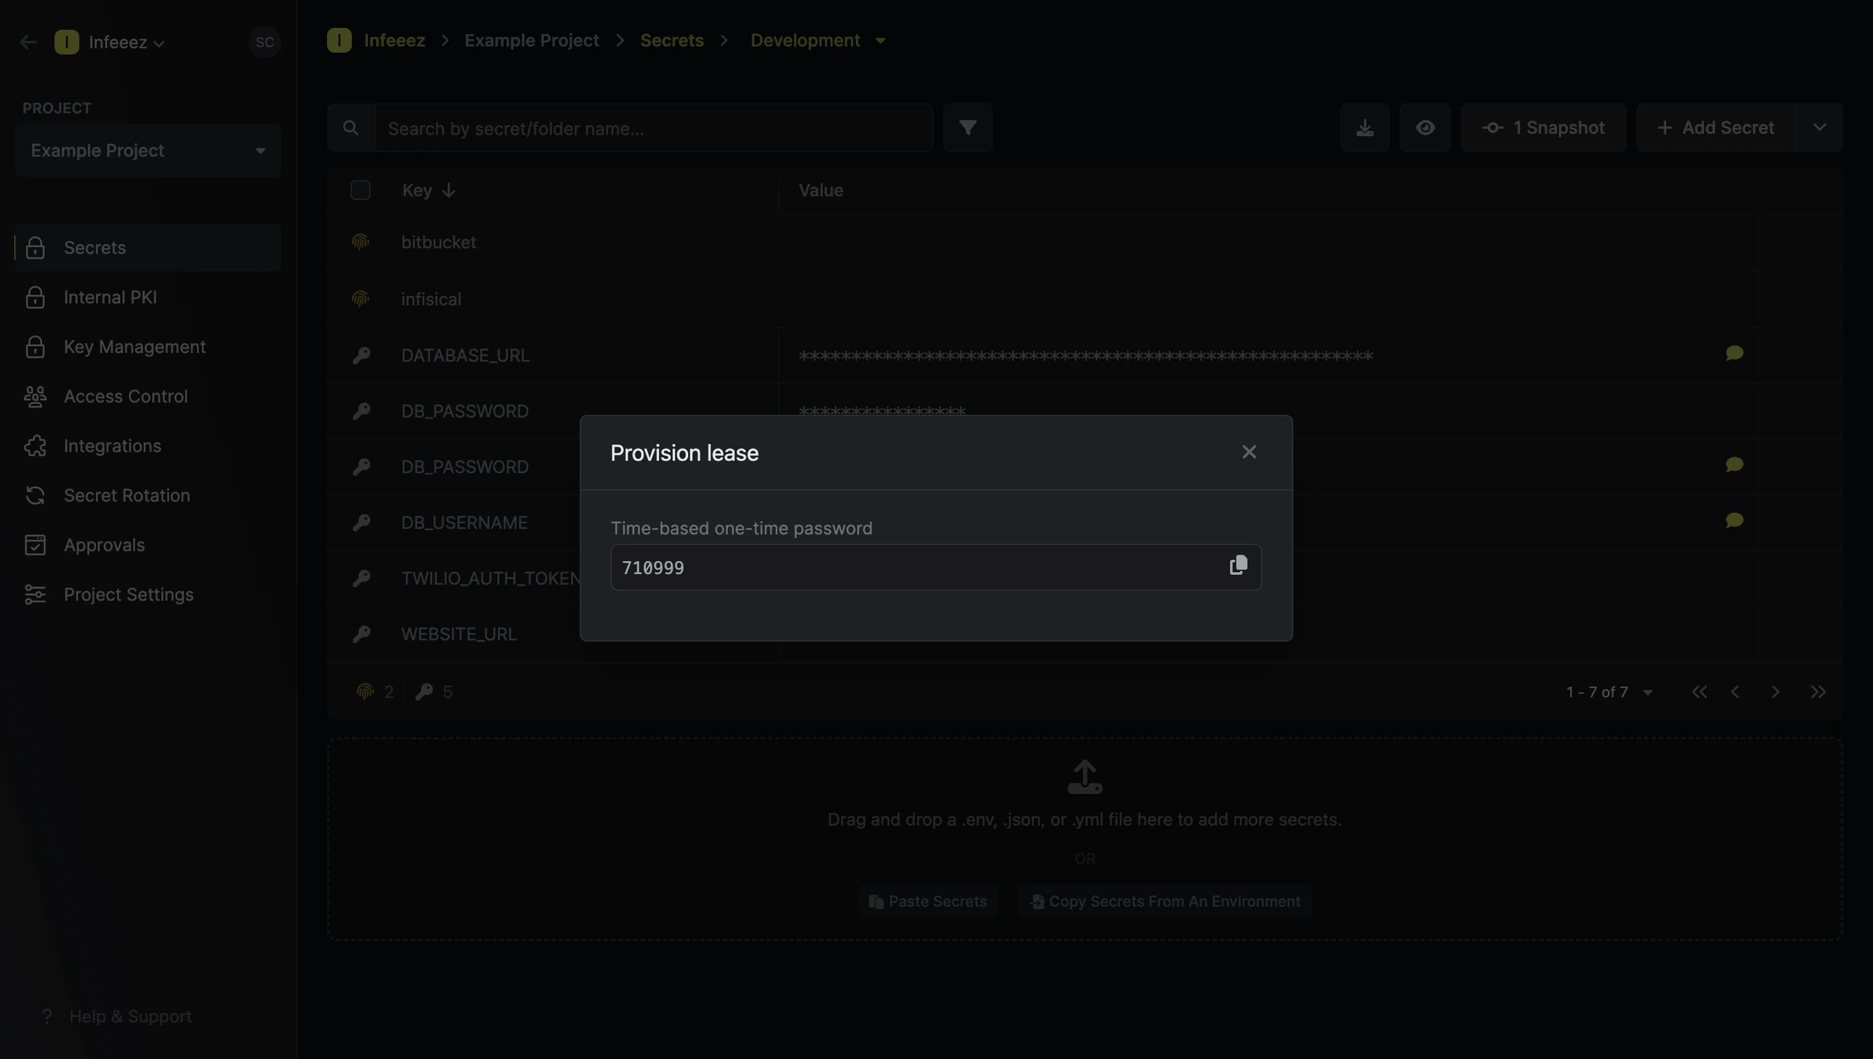The image size is (1873, 1059).
Task: Open Secret Rotation page
Action: (x=147, y=495)
